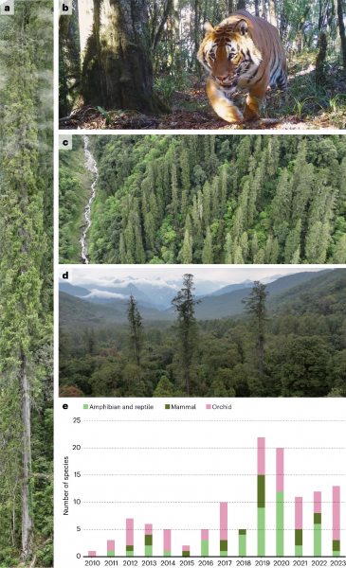Click the Number of species axis title
This screenshot has width=346, height=568.
pyautogui.click(x=65, y=486)
